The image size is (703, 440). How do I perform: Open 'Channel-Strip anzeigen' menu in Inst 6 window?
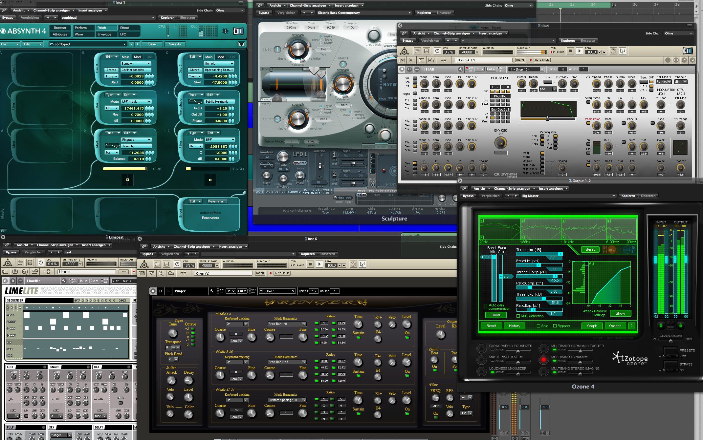click(x=193, y=247)
